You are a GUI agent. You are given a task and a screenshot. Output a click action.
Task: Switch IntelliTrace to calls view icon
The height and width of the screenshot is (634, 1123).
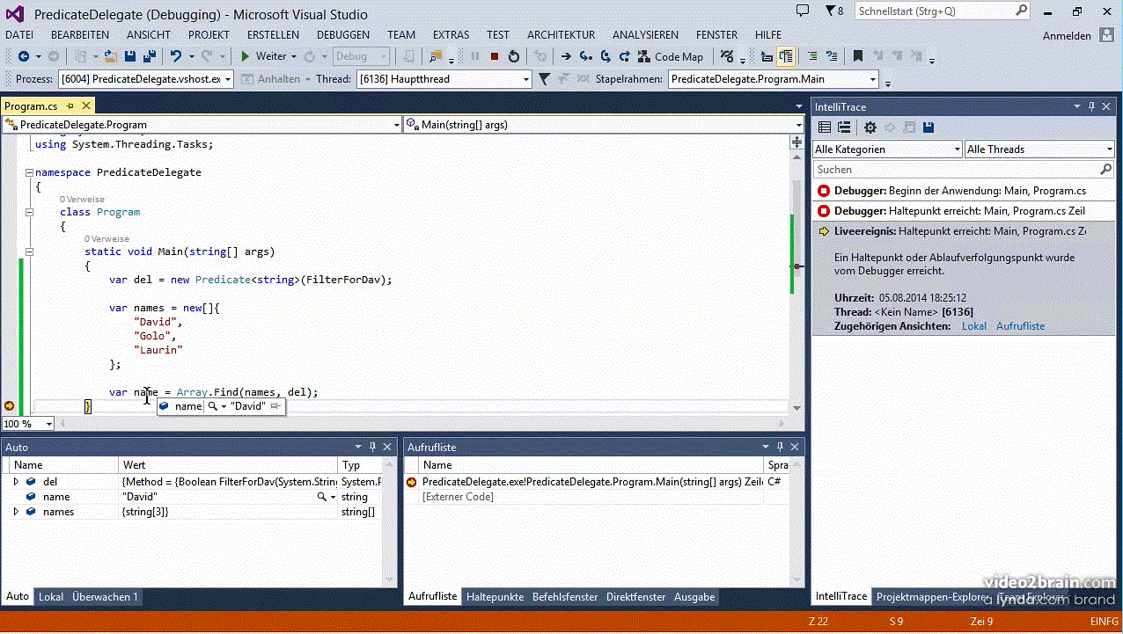coord(844,128)
